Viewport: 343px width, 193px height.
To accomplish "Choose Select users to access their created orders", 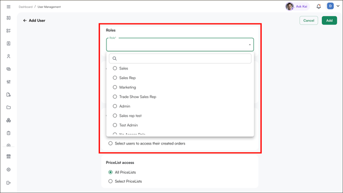I will (x=111, y=143).
